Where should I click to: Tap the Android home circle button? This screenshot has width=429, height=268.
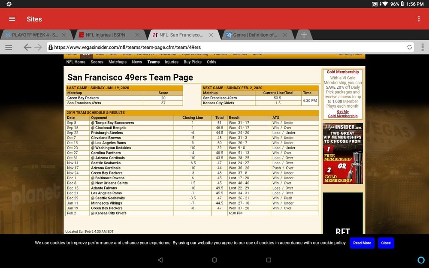[214, 260]
